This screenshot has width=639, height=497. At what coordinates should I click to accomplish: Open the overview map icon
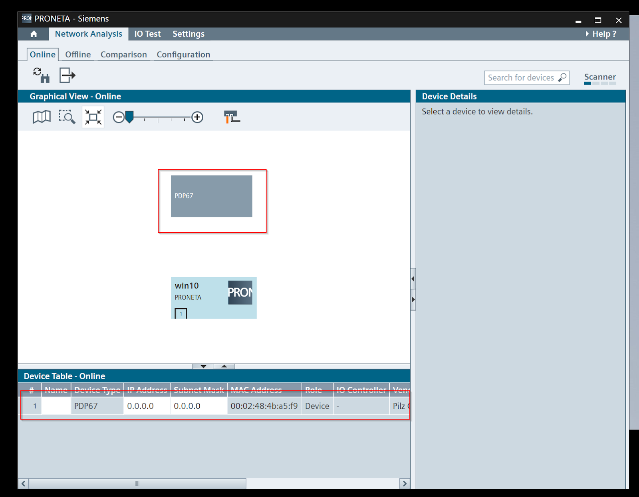(42, 117)
